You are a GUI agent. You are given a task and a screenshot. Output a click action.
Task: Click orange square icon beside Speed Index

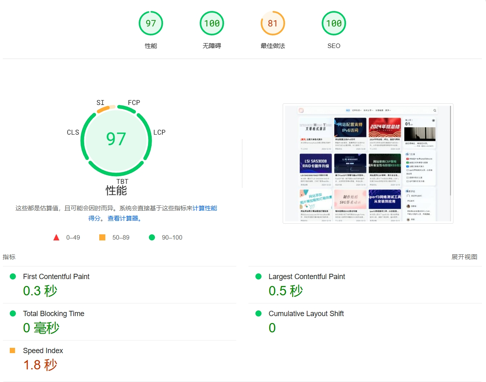tap(13, 351)
